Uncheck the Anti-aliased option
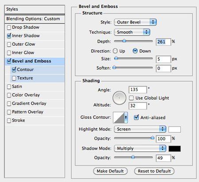 click(x=136, y=118)
